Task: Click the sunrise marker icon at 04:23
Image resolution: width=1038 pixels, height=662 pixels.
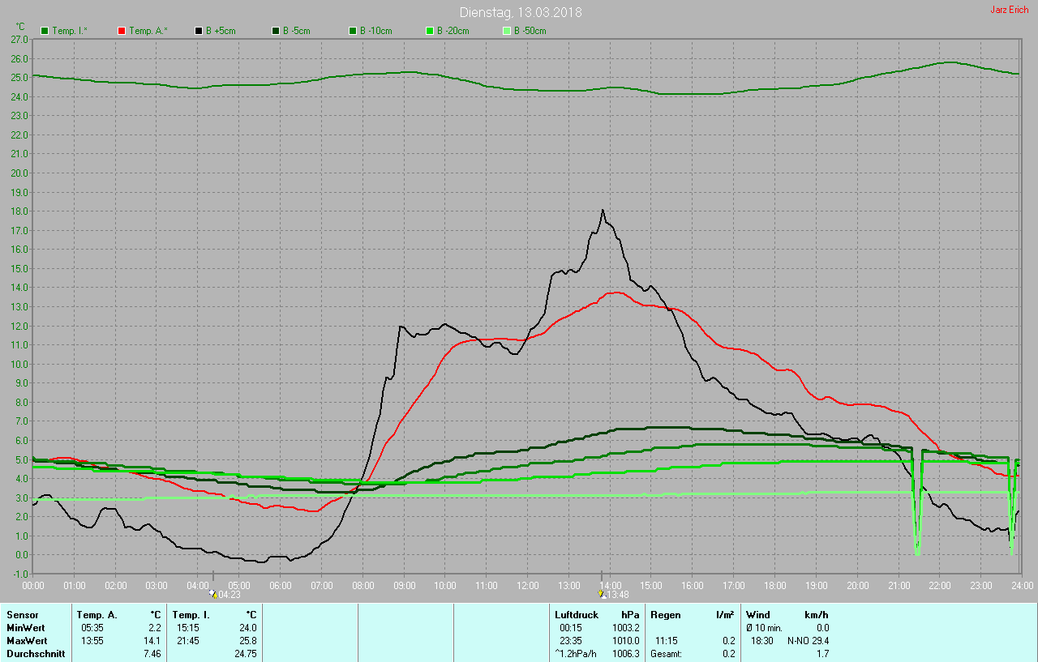Action: coord(212,594)
